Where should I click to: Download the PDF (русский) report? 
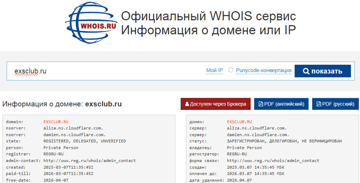coord(335,104)
